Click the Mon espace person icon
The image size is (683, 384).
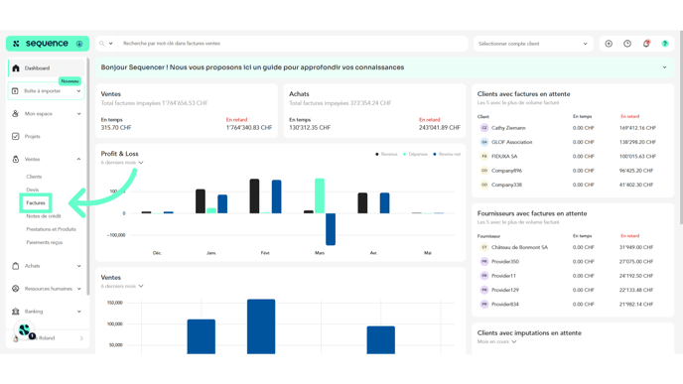click(x=15, y=114)
